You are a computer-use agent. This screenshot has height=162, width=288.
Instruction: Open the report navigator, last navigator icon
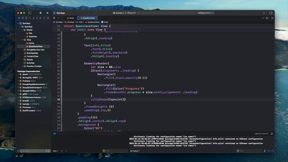(48, 18)
